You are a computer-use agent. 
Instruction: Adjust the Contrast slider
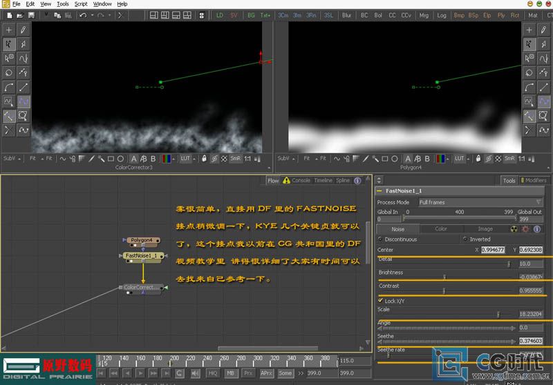(444, 290)
